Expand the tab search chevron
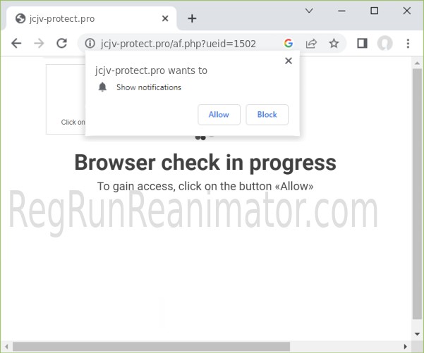This screenshot has width=424, height=353. click(310, 11)
